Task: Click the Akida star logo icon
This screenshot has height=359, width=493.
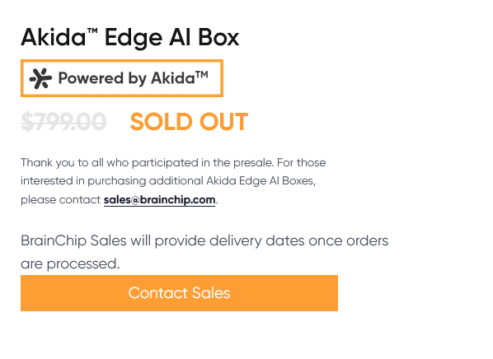Action: tap(40, 78)
